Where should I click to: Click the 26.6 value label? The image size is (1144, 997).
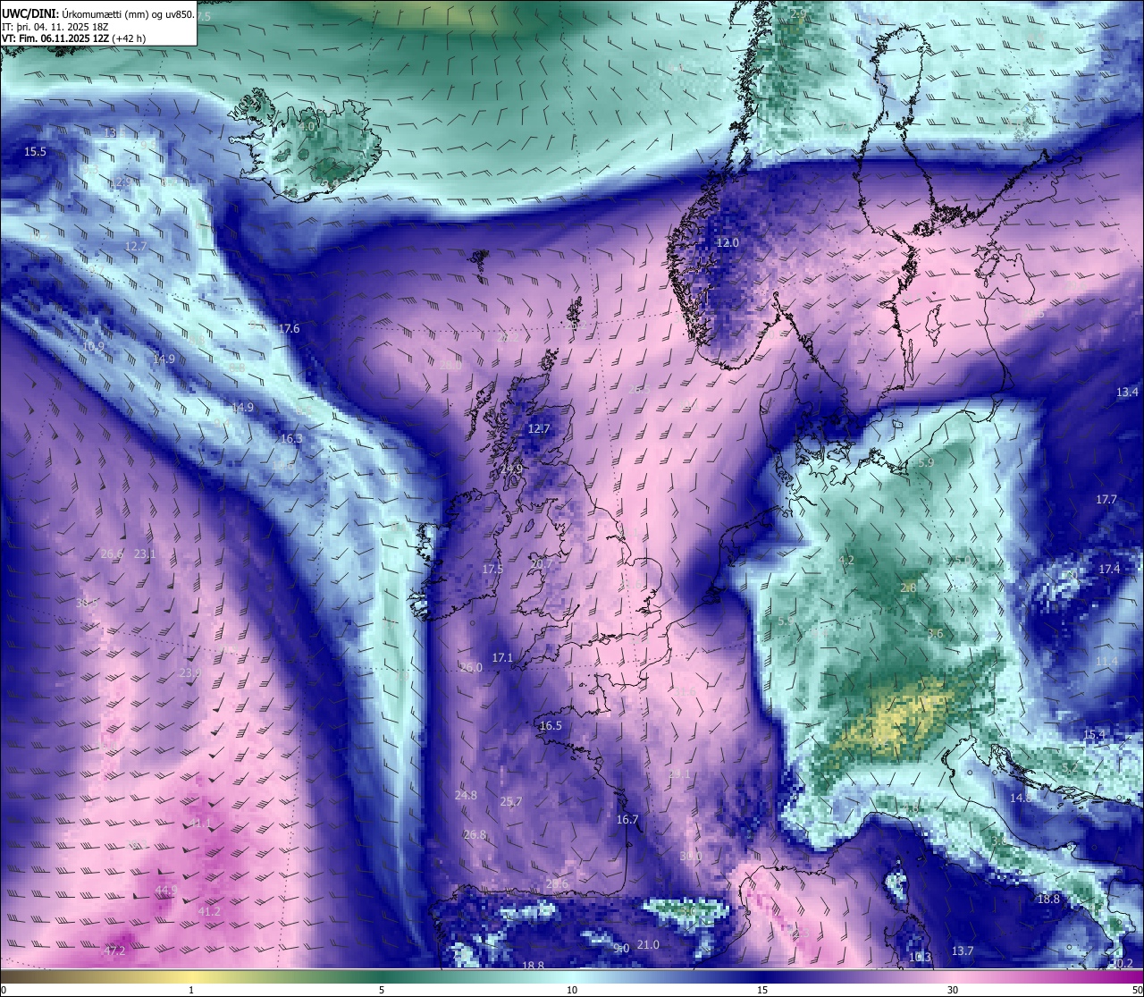click(112, 554)
